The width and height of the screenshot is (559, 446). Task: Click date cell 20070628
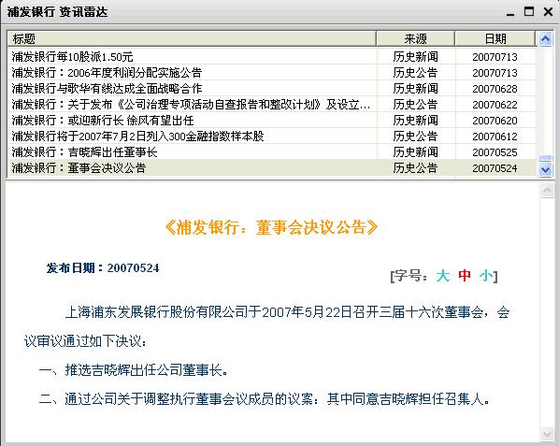click(494, 89)
